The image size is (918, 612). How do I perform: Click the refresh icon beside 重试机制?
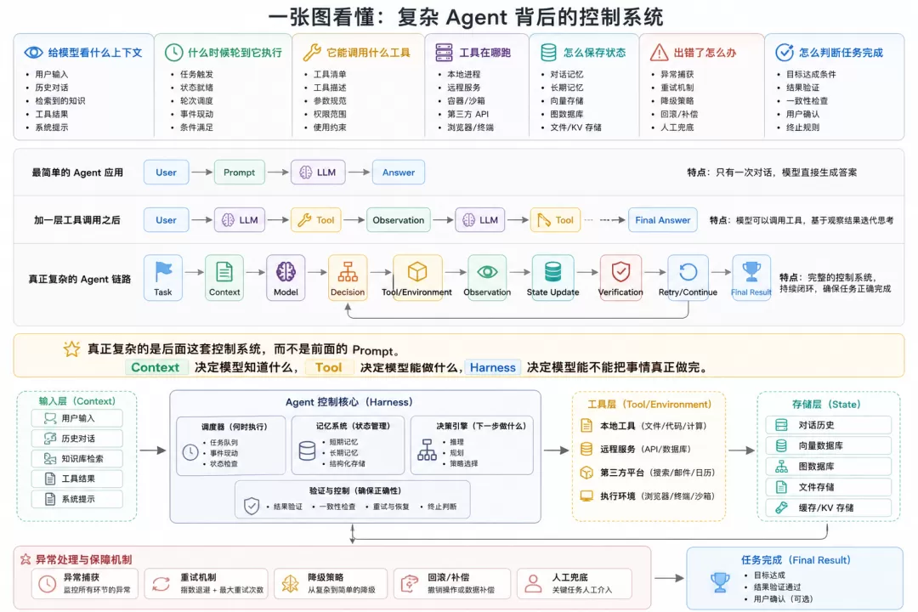161,584
